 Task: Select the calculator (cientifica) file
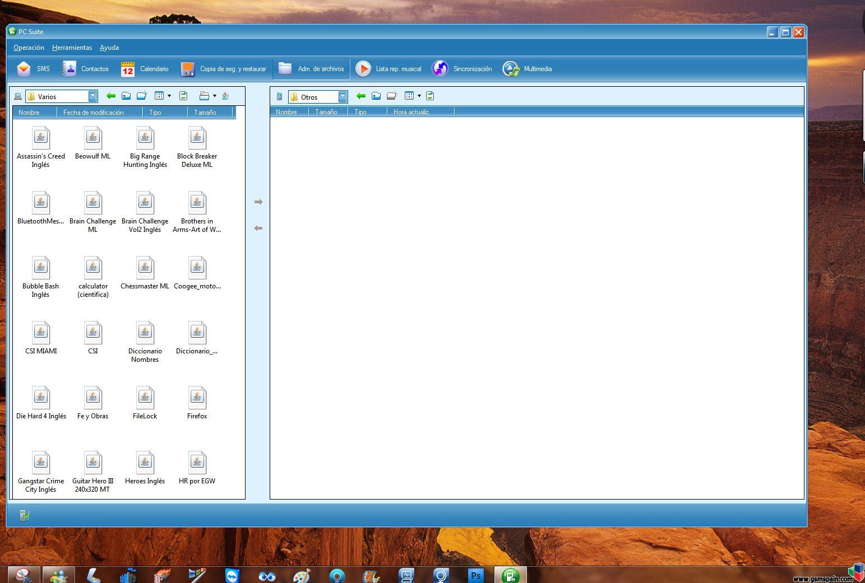click(x=93, y=278)
